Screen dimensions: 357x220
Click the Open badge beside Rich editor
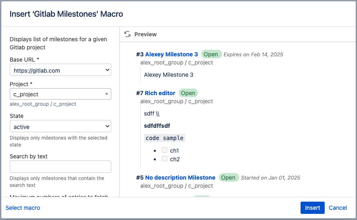pyautogui.click(x=188, y=93)
